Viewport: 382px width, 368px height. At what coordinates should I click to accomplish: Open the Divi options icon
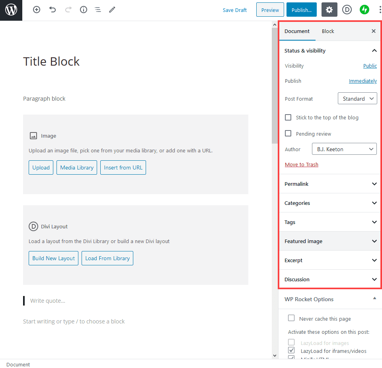point(347,10)
